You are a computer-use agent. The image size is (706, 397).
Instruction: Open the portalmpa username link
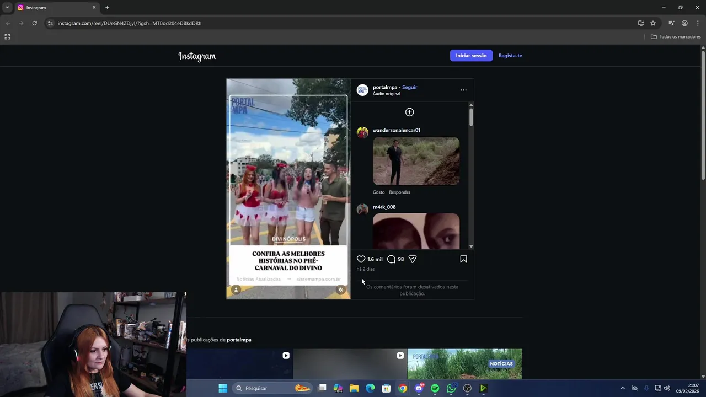click(x=385, y=87)
